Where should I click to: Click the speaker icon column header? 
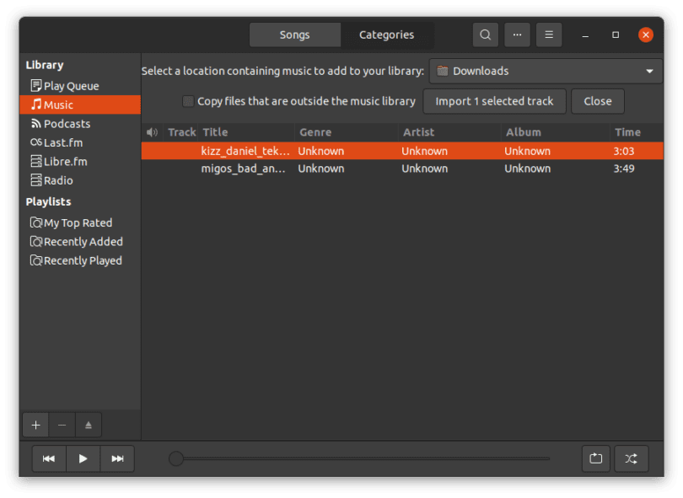tap(152, 131)
